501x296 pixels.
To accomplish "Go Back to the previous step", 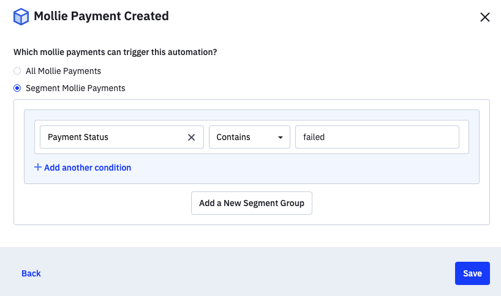I will click(31, 273).
